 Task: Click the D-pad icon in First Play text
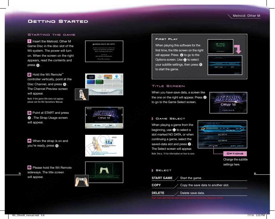pyautogui.click(x=185, y=60)
